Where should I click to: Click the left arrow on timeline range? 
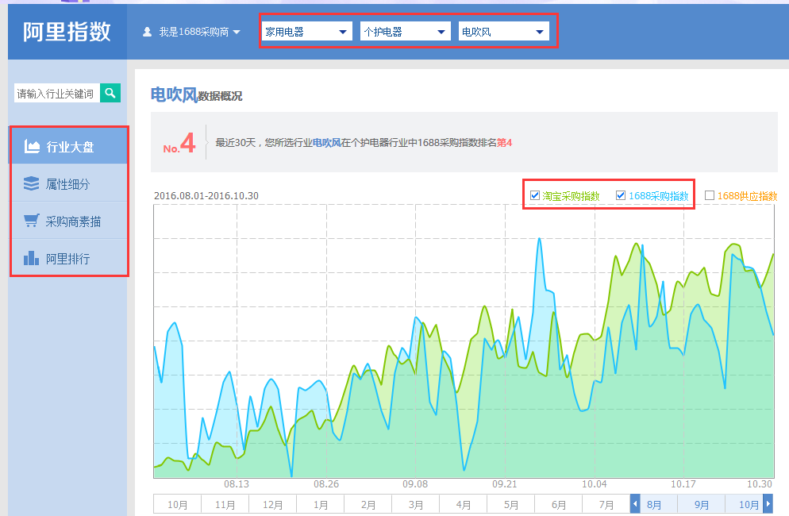coord(635,504)
